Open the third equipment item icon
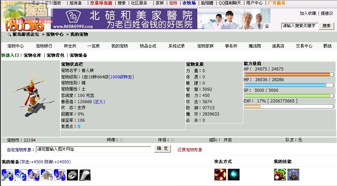Image resolution: width=337 pixels, height=186 pixels. pos(34,175)
